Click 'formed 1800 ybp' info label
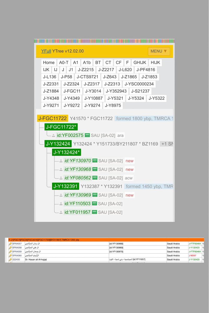Image resolution: width=209 pixels, height=313 pixels. pos(134,118)
